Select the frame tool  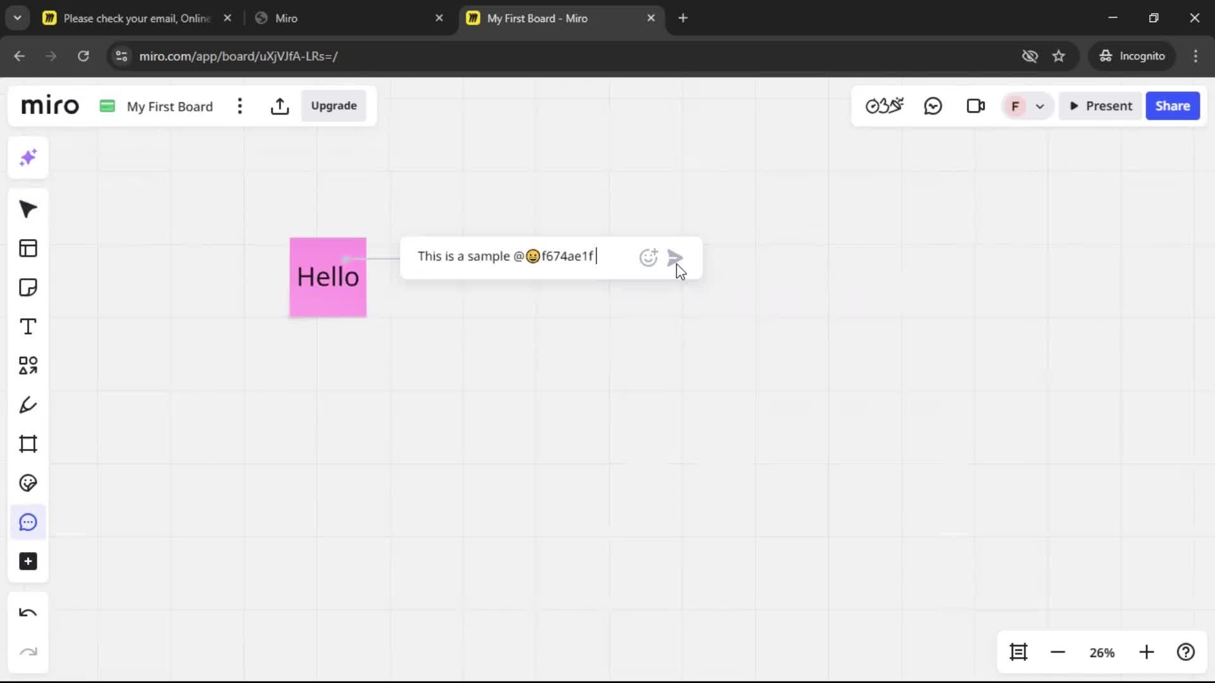(28, 444)
